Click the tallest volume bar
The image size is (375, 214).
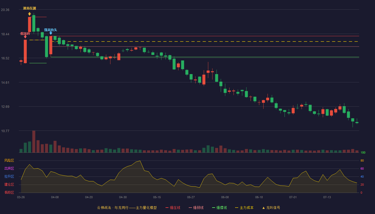pyautogui.click(x=34, y=142)
